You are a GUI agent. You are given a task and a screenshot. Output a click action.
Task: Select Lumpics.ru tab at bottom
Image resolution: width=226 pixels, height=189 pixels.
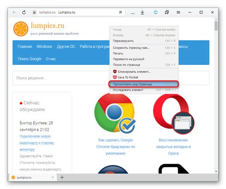point(33,177)
